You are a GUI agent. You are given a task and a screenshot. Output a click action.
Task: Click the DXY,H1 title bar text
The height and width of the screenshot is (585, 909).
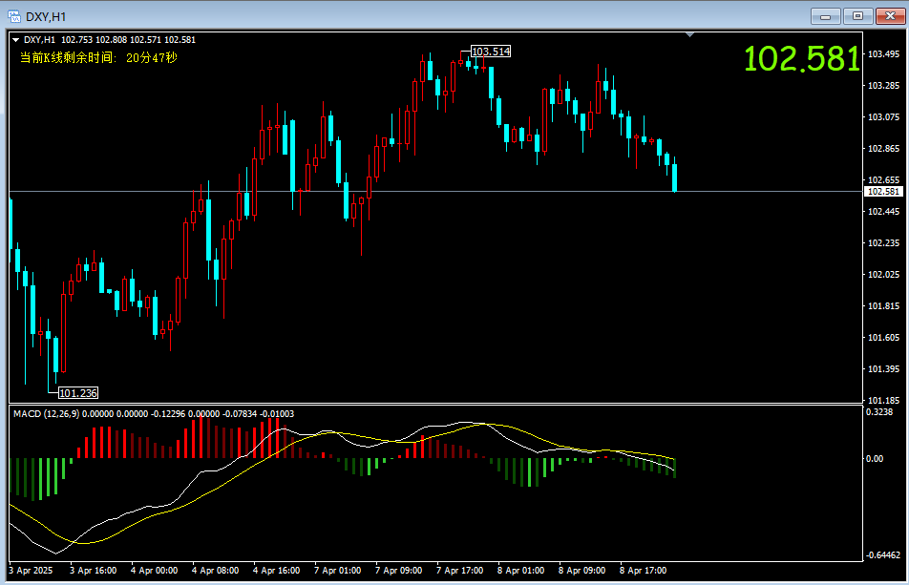(47, 16)
